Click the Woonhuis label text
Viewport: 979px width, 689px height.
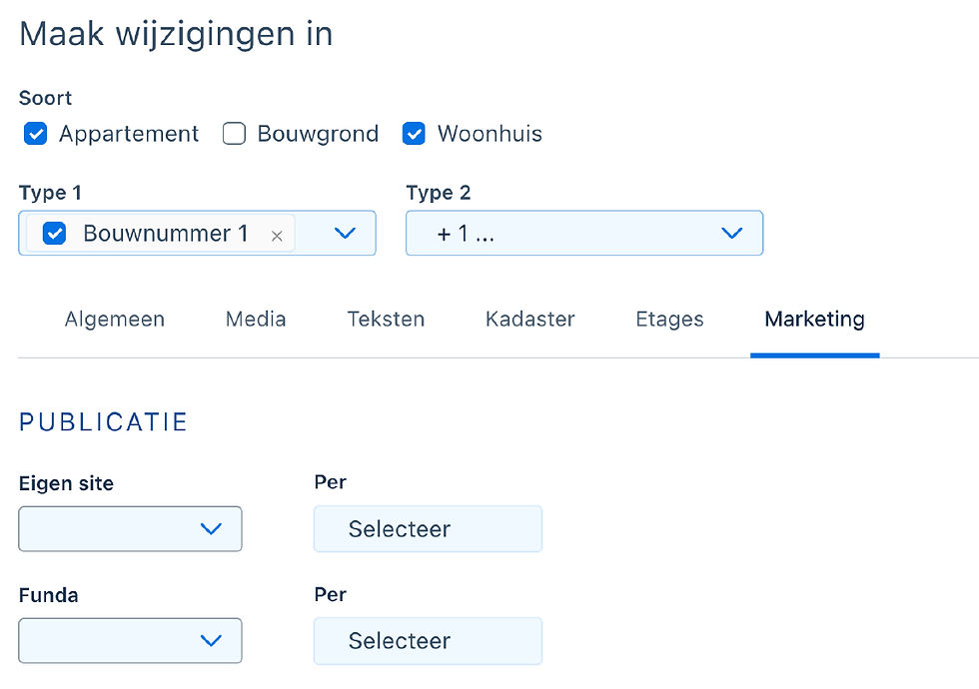(489, 134)
